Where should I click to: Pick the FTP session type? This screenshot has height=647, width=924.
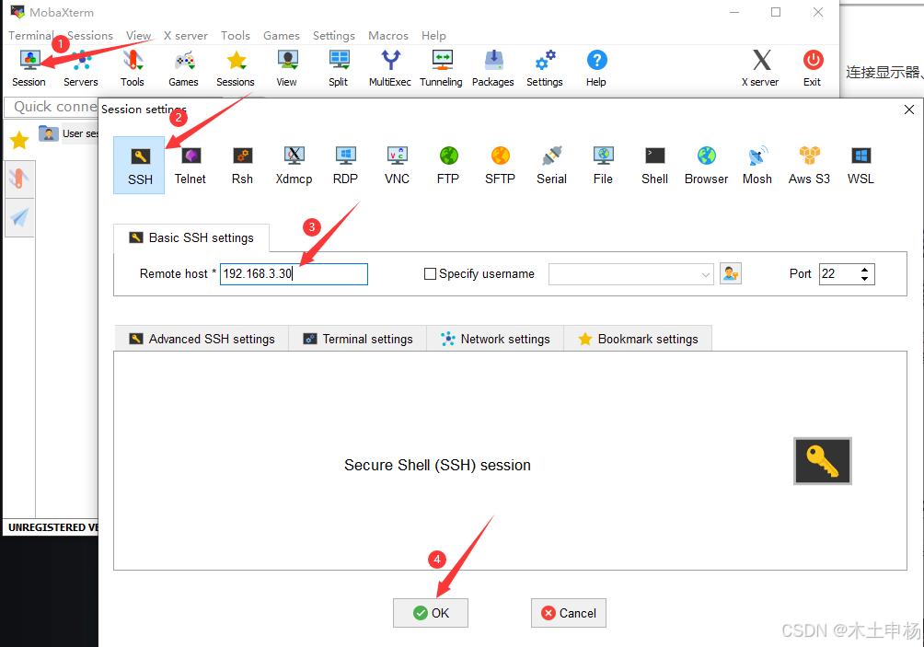click(x=448, y=166)
